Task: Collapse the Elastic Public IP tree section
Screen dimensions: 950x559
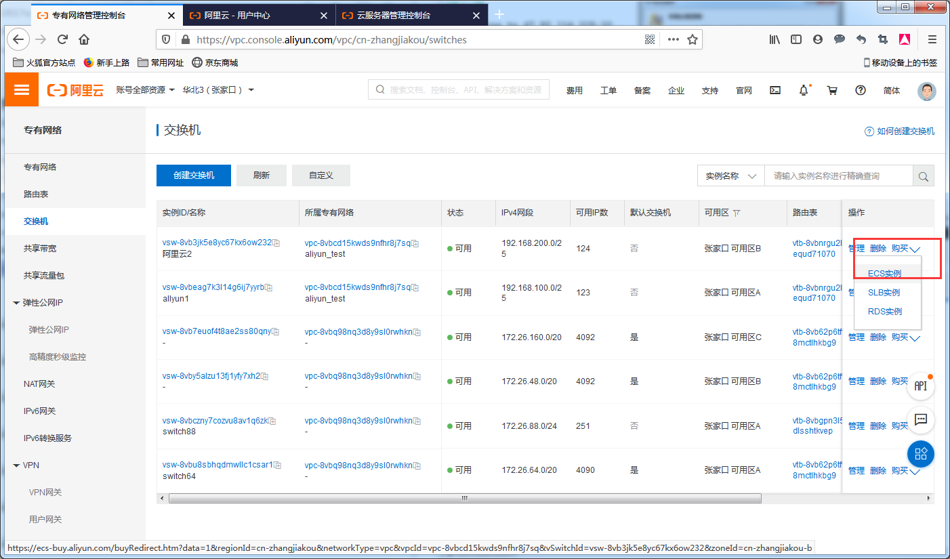Action: tap(16, 303)
